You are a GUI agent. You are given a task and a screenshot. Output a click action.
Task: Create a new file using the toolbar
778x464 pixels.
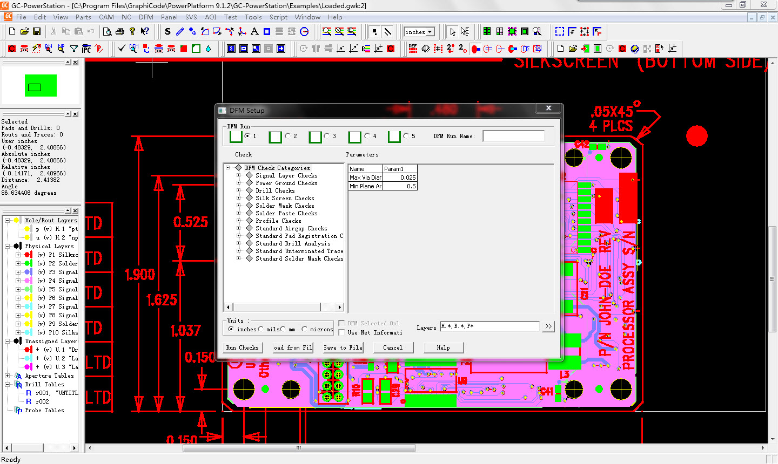tap(12, 32)
